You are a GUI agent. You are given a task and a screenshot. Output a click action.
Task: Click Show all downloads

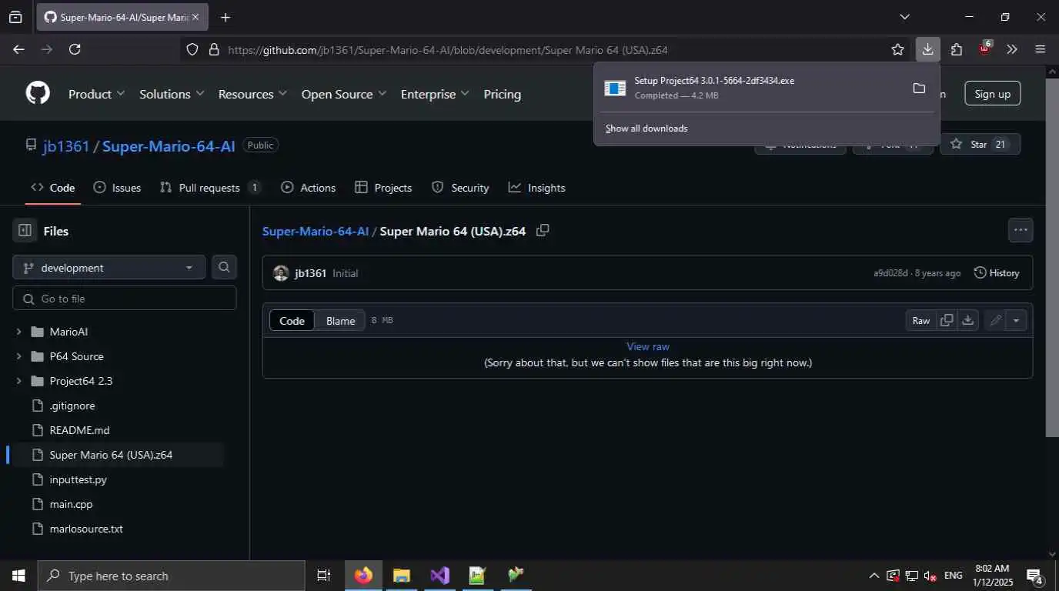point(646,129)
